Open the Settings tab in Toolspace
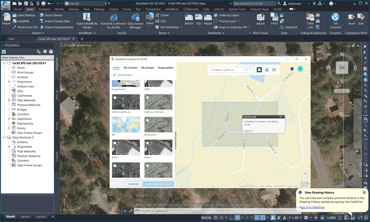The image size is (370, 222). click(57, 95)
